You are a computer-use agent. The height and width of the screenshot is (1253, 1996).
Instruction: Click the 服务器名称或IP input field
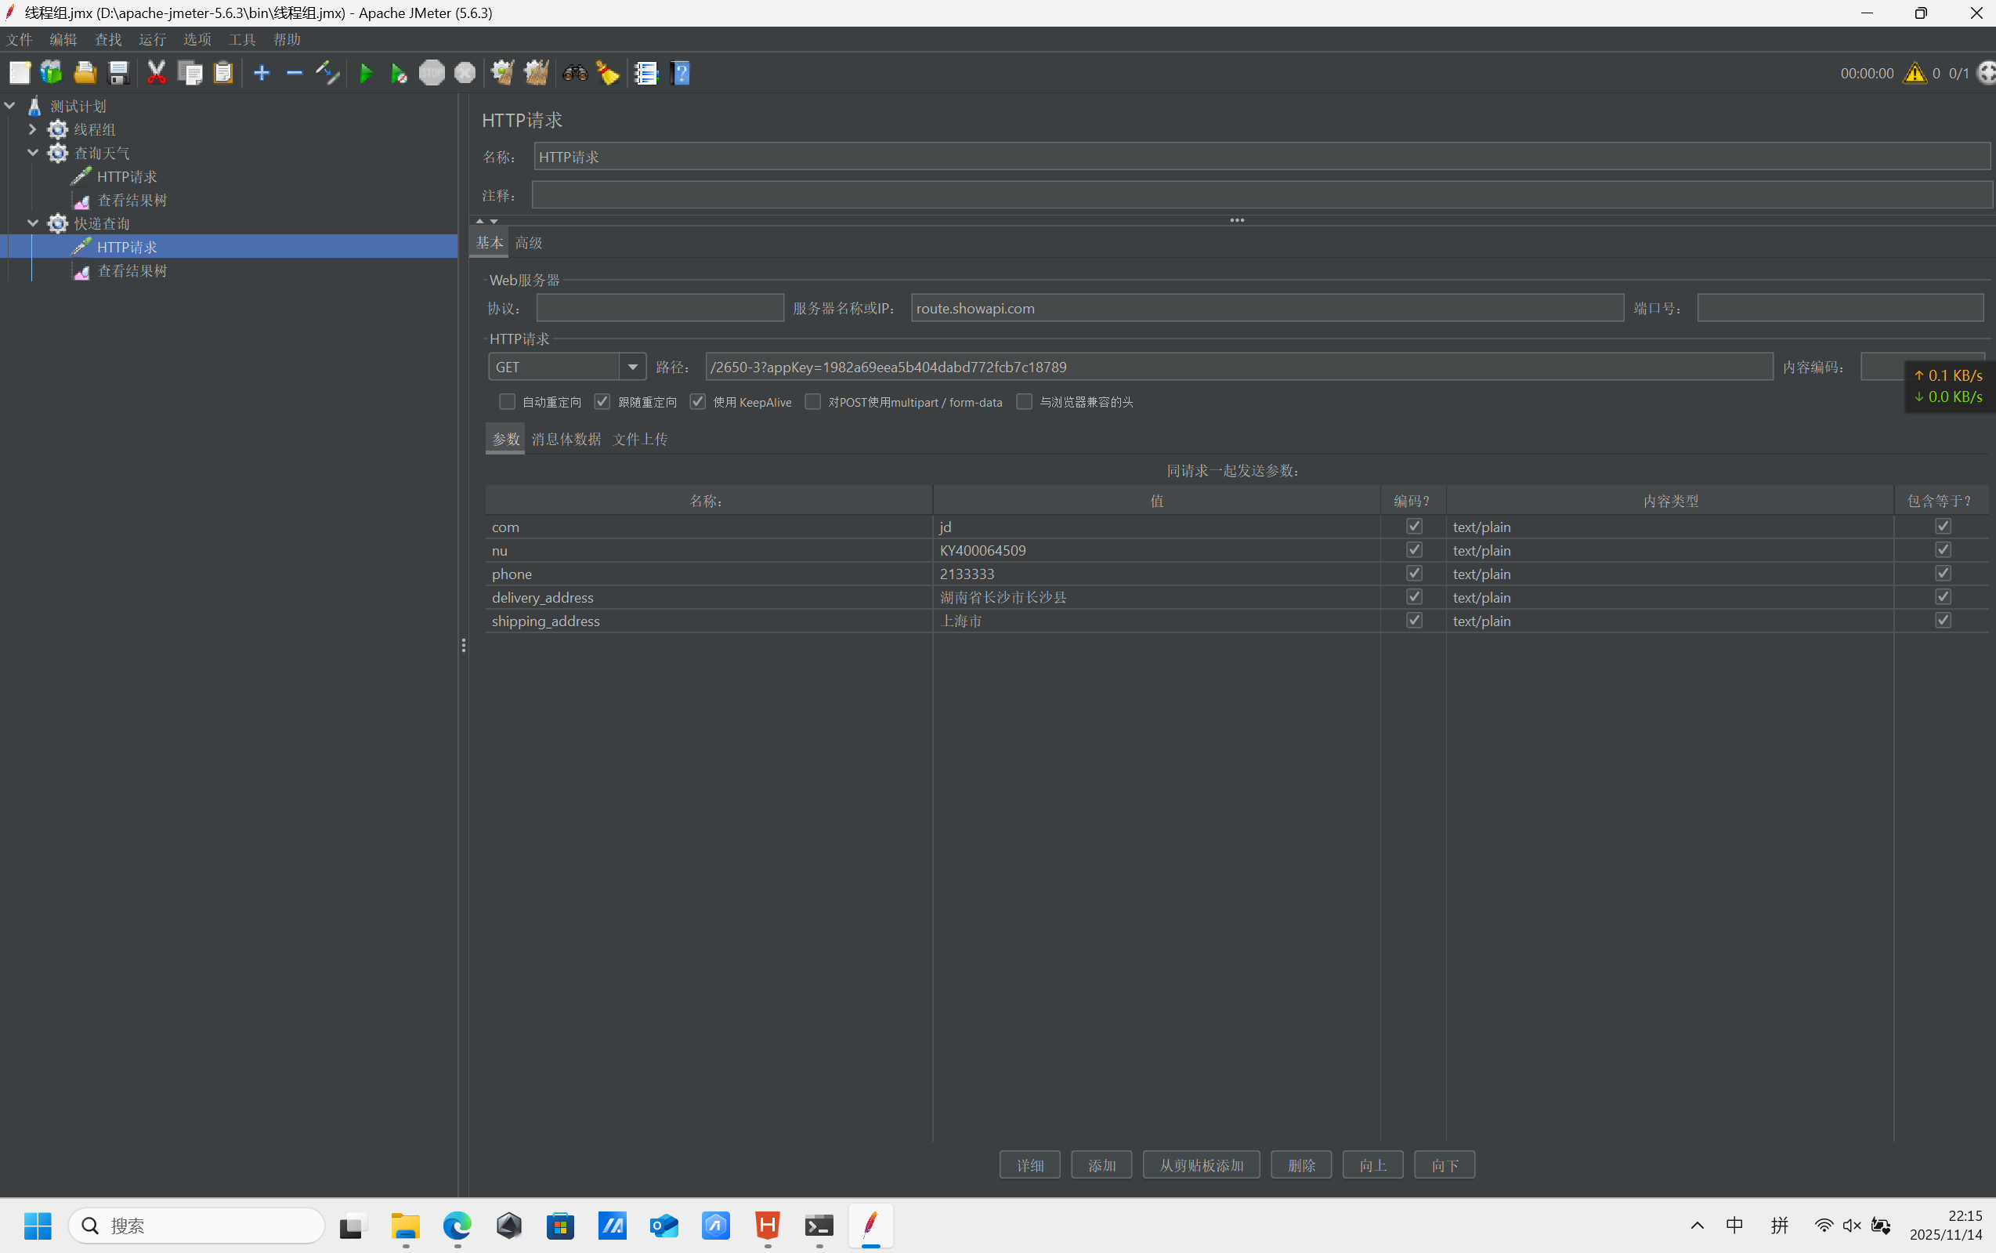[x=1267, y=308]
